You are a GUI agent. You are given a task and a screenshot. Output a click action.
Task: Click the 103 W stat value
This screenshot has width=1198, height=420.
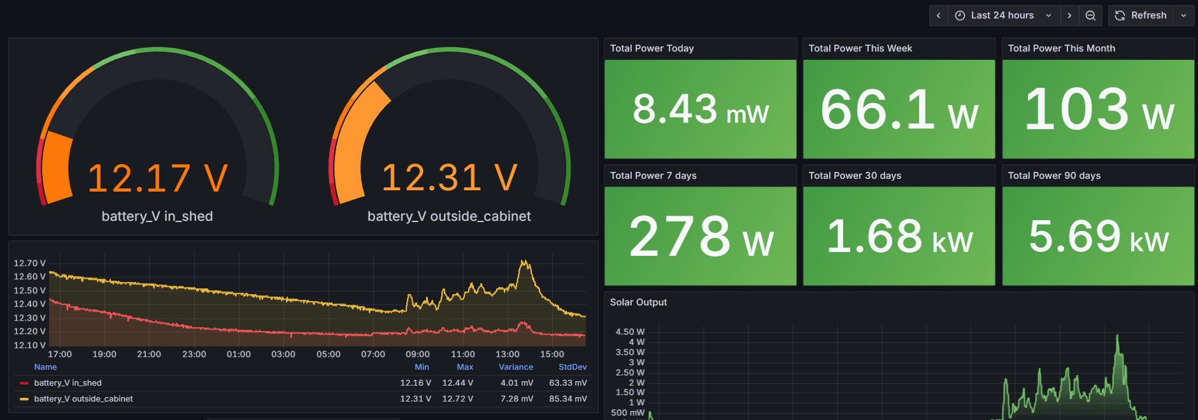[x=1099, y=109]
